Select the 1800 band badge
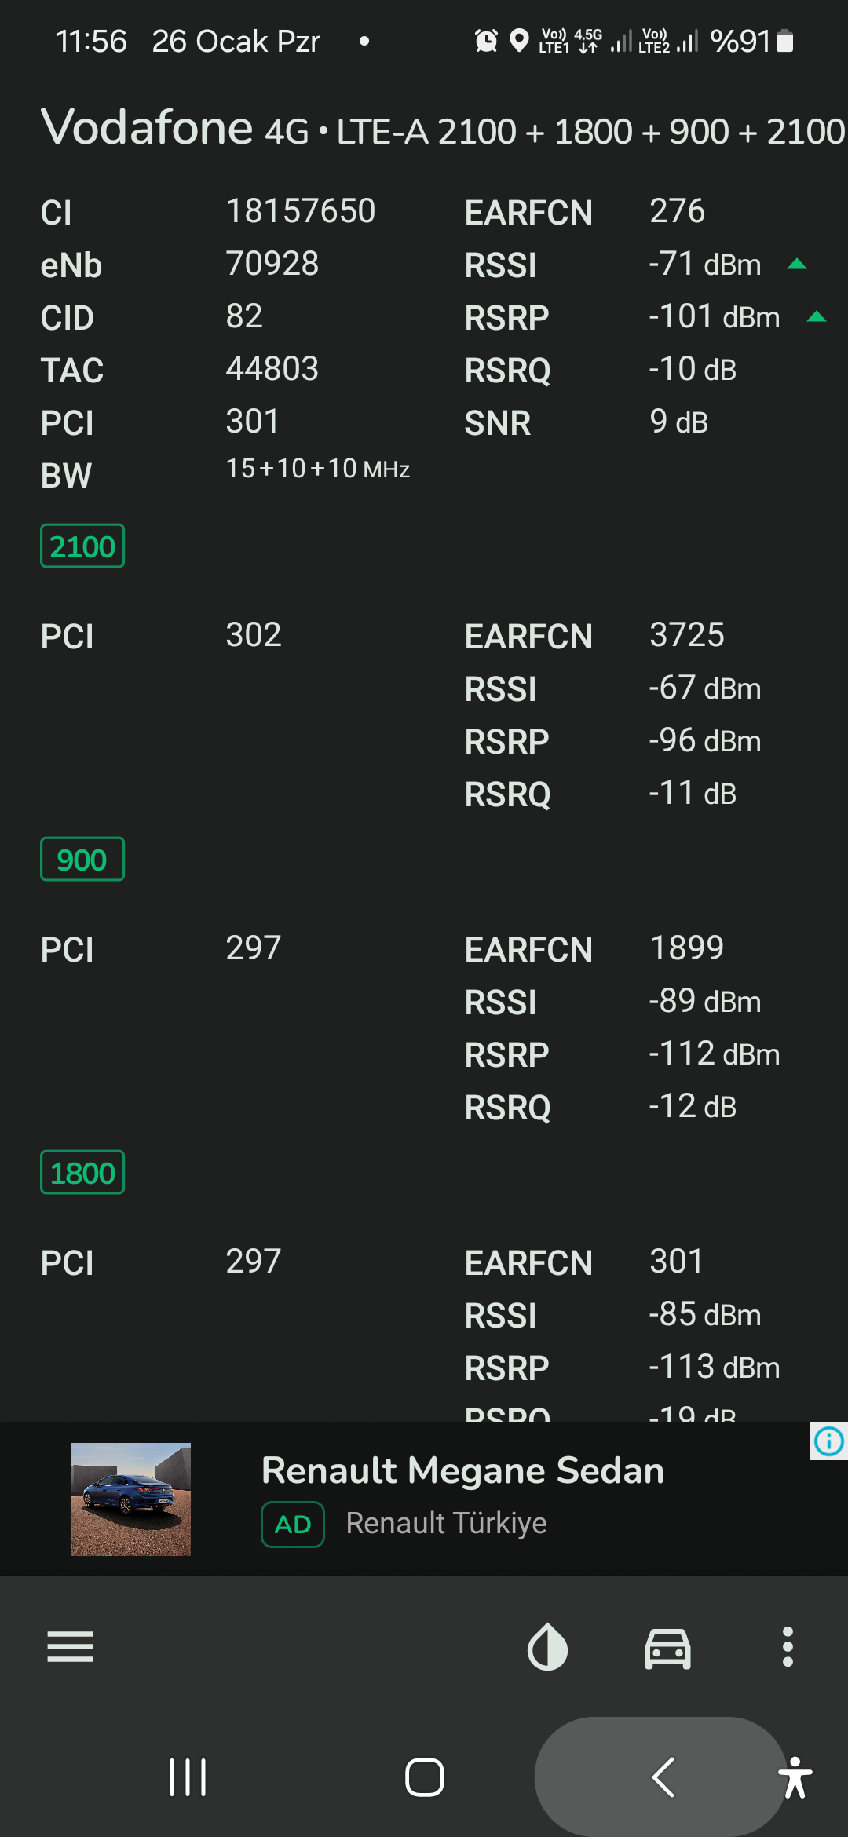The width and height of the screenshot is (848, 1837). coord(82,1172)
